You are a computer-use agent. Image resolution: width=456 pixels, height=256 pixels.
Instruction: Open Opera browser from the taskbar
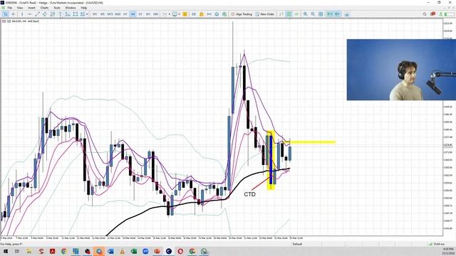pos(180,251)
